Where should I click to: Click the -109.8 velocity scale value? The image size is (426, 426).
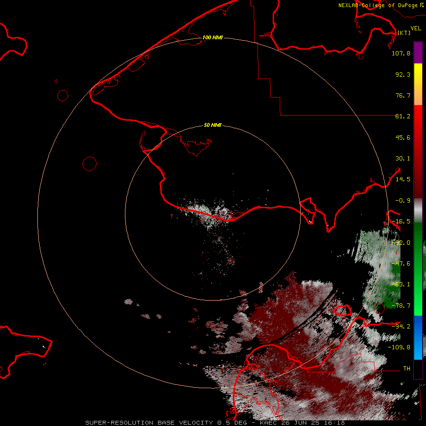click(x=399, y=347)
